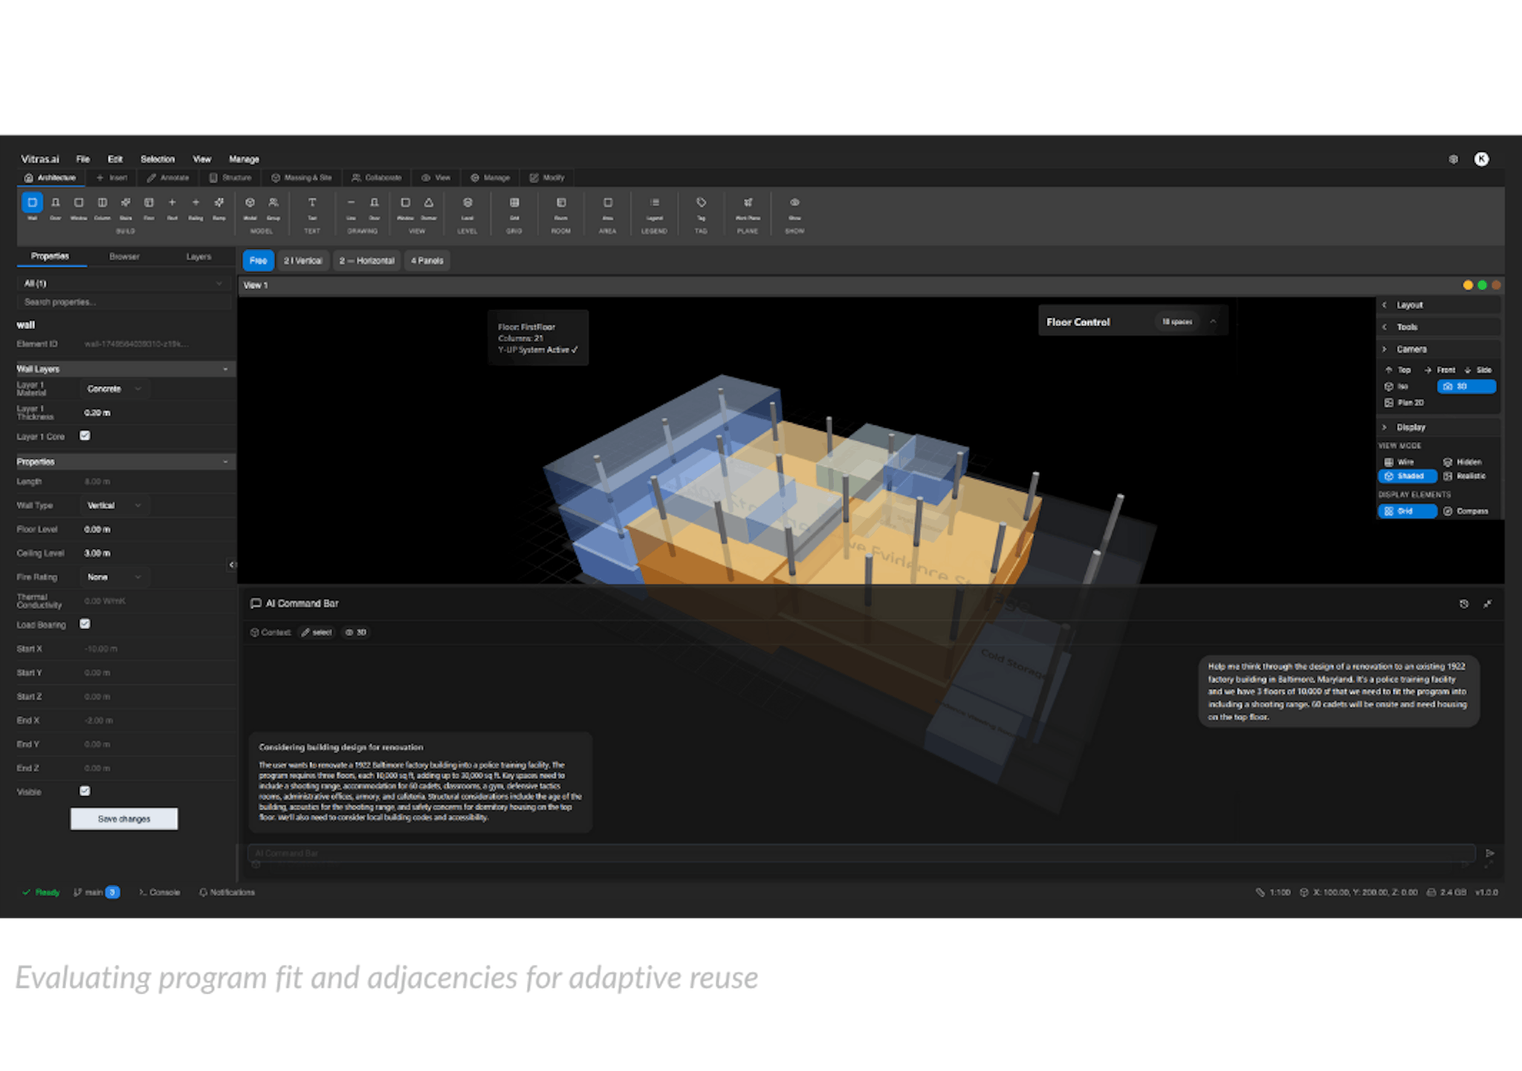1522x1071 pixels.
Task: Open the Manage menu
Action: click(244, 159)
